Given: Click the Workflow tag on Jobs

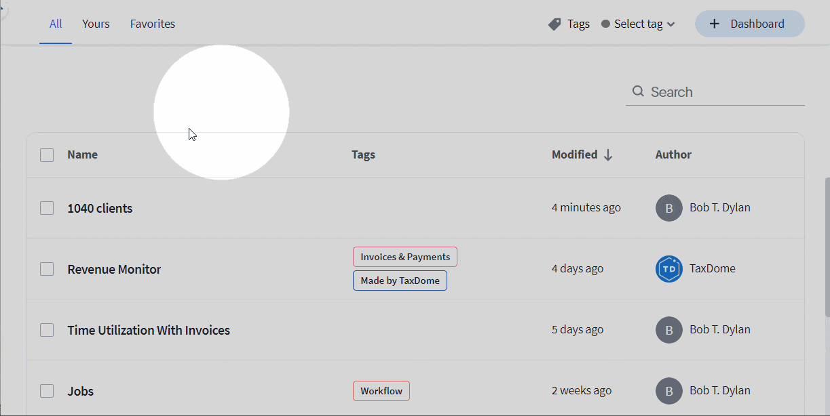Looking at the screenshot, I should (x=381, y=391).
